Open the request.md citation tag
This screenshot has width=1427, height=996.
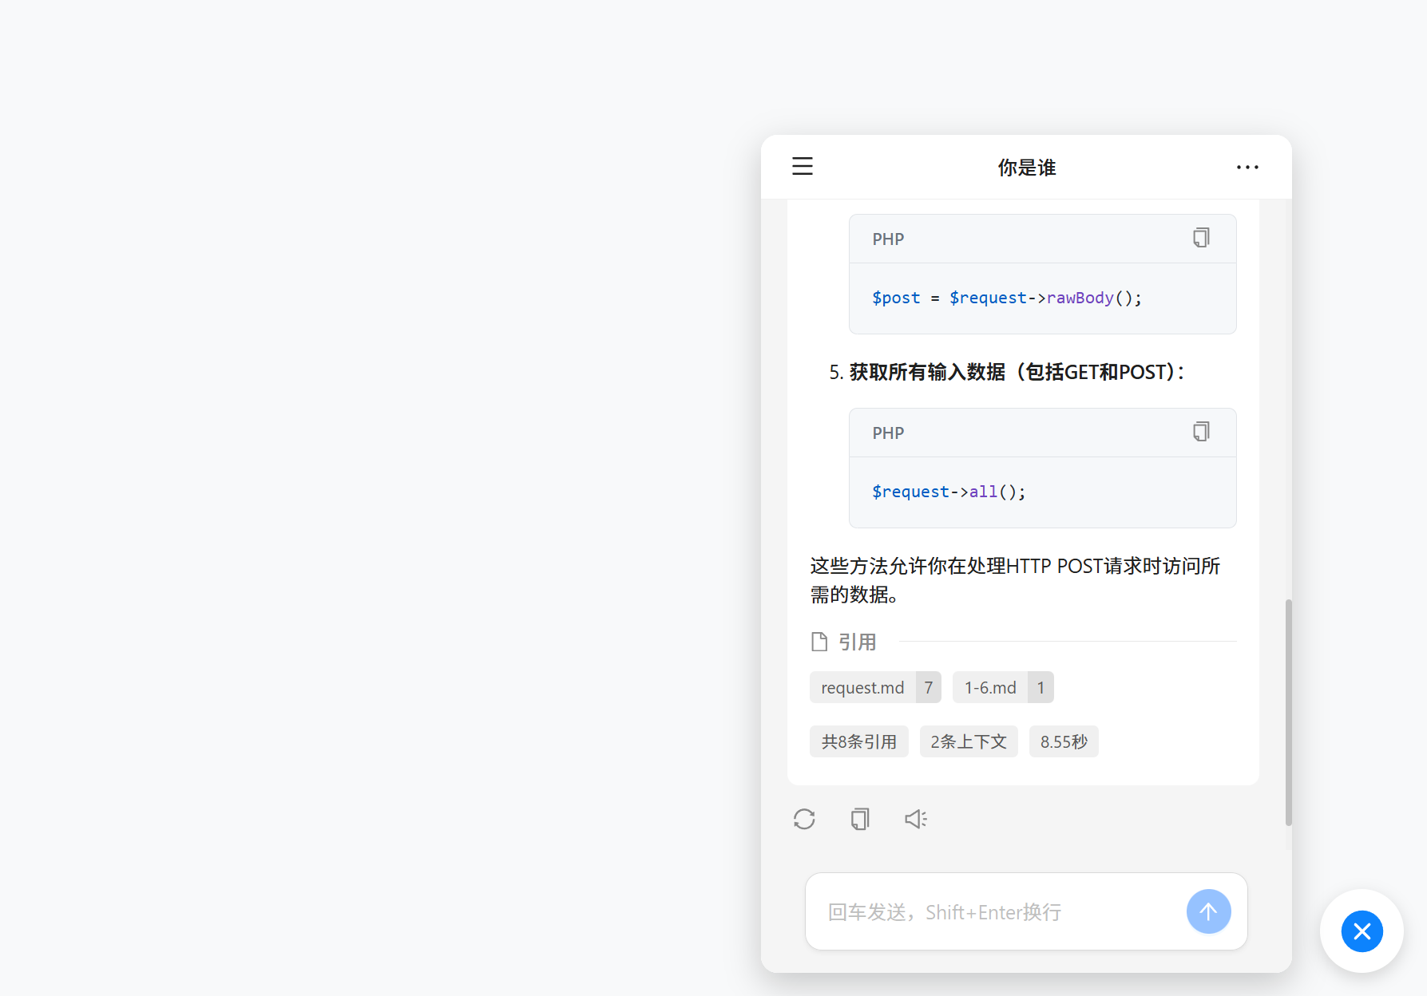[875, 687]
